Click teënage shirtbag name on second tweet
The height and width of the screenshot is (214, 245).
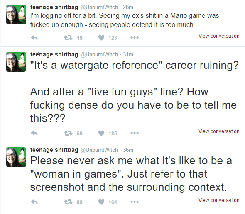(54, 54)
